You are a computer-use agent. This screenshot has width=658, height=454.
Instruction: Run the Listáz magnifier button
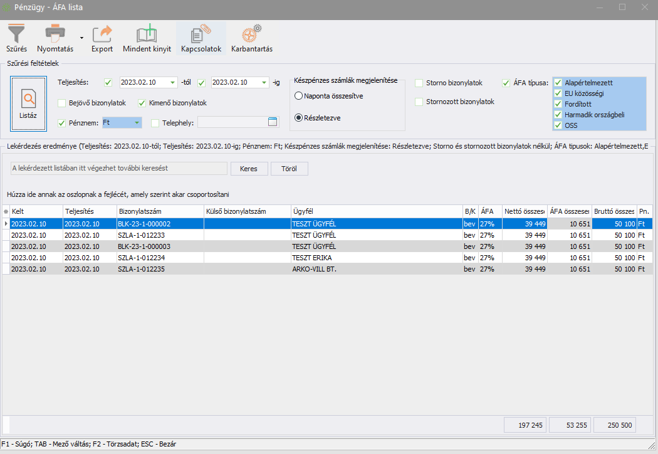(28, 103)
